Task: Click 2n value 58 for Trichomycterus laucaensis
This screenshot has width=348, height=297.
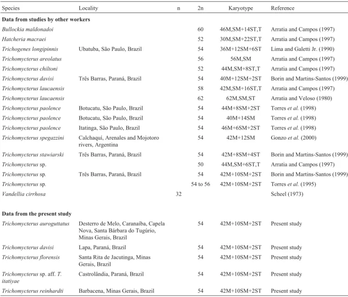Action: pyautogui.click(x=200, y=88)
